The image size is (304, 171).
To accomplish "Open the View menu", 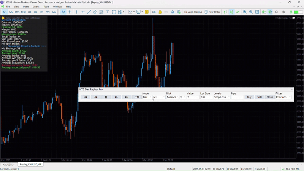I will coord(16,6).
